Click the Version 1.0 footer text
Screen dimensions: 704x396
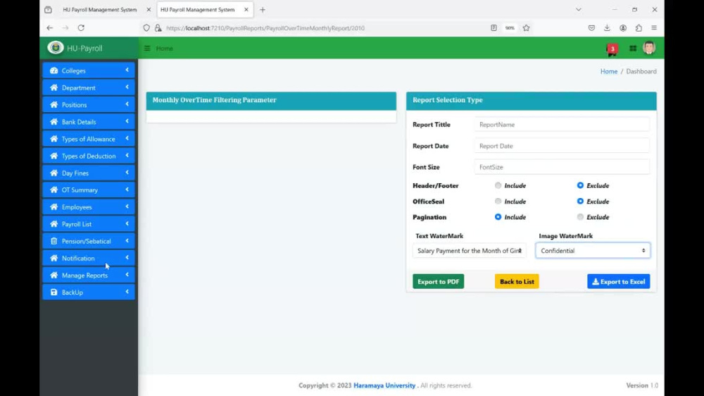(x=642, y=385)
